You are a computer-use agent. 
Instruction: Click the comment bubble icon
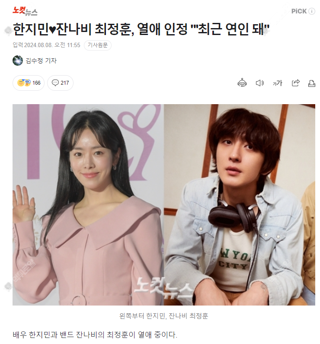55,83
